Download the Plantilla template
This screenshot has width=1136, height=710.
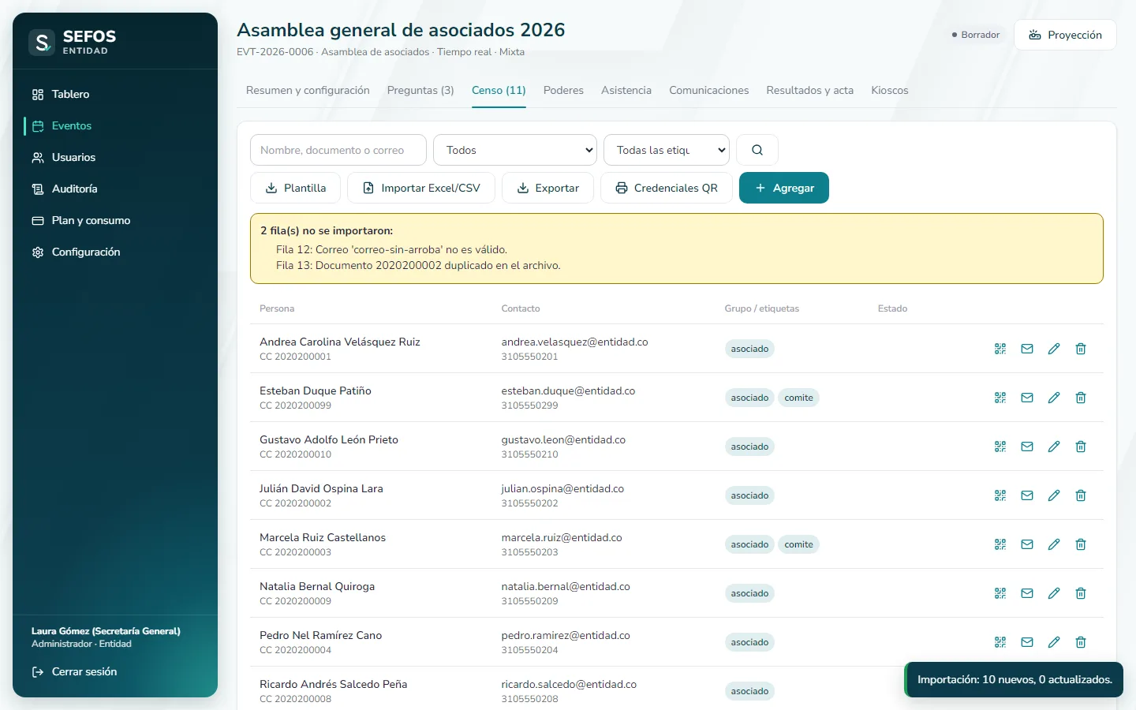(x=296, y=188)
